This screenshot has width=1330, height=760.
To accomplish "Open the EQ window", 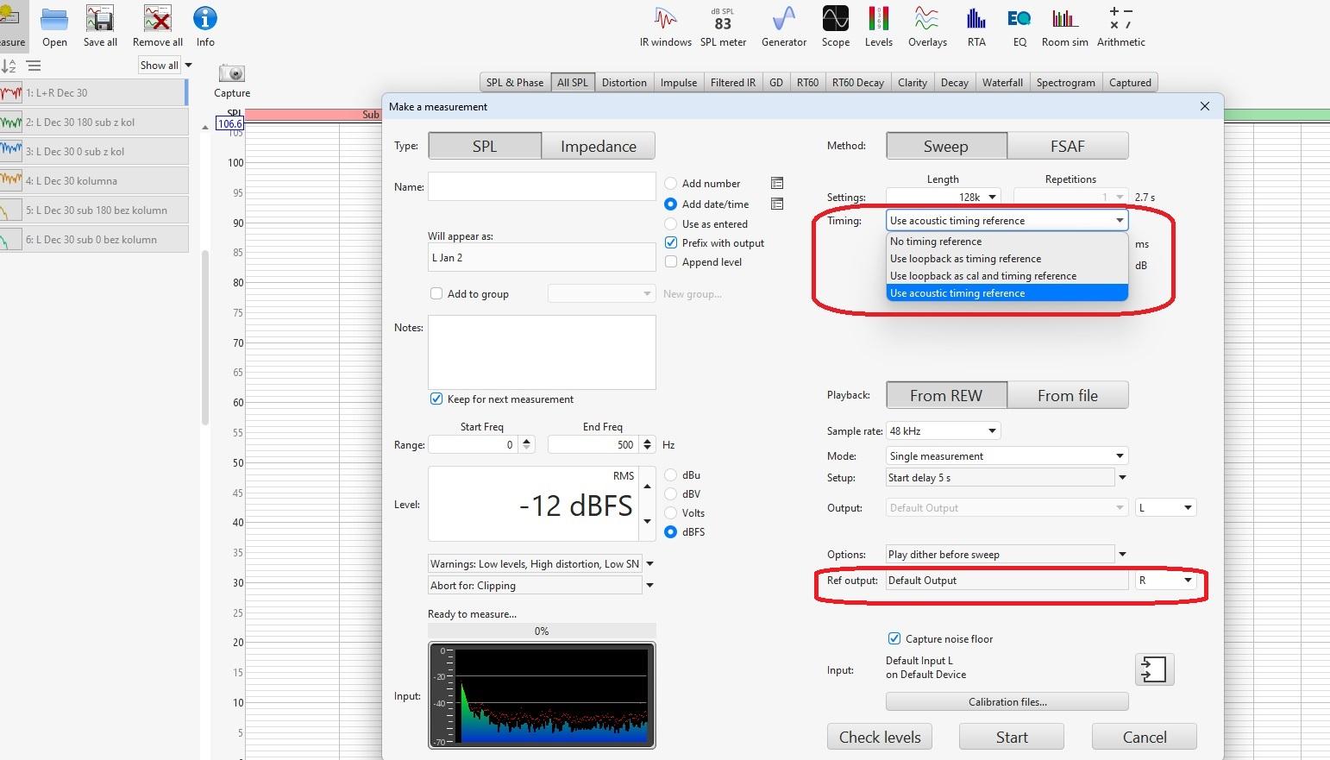I will tap(1019, 26).
